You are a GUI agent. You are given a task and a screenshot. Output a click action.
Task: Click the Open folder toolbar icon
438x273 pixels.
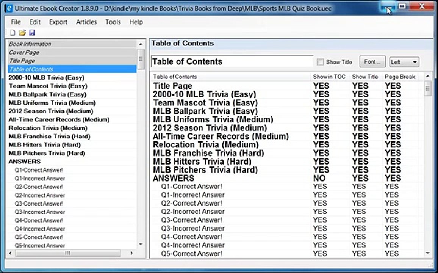(22, 33)
